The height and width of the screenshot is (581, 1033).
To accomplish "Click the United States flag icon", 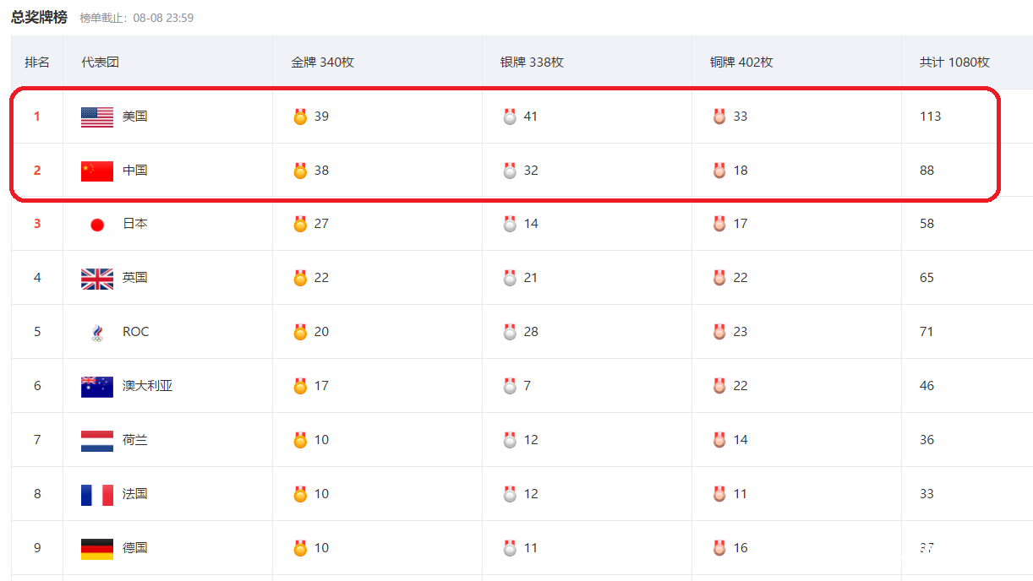I will click(x=96, y=117).
